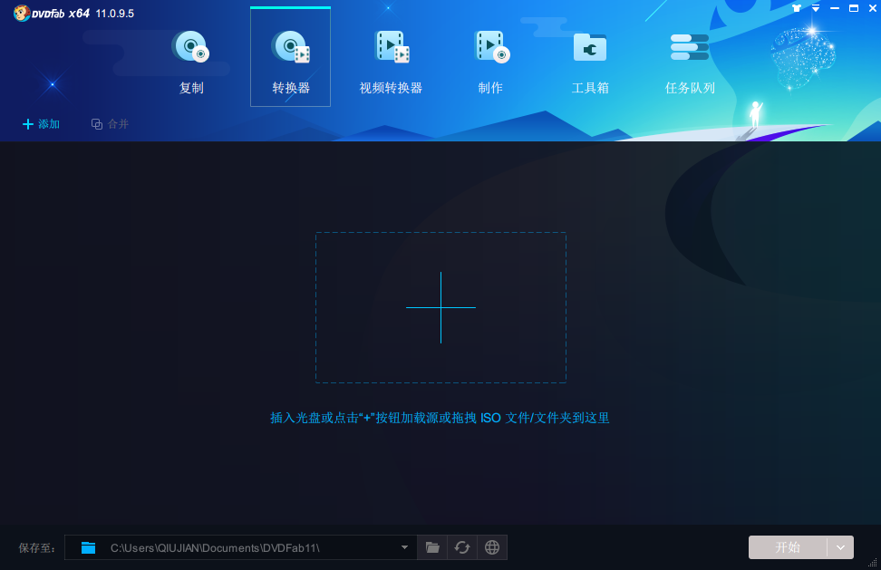
Task: Open the 复制 (Copy) module
Action: tap(191, 62)
